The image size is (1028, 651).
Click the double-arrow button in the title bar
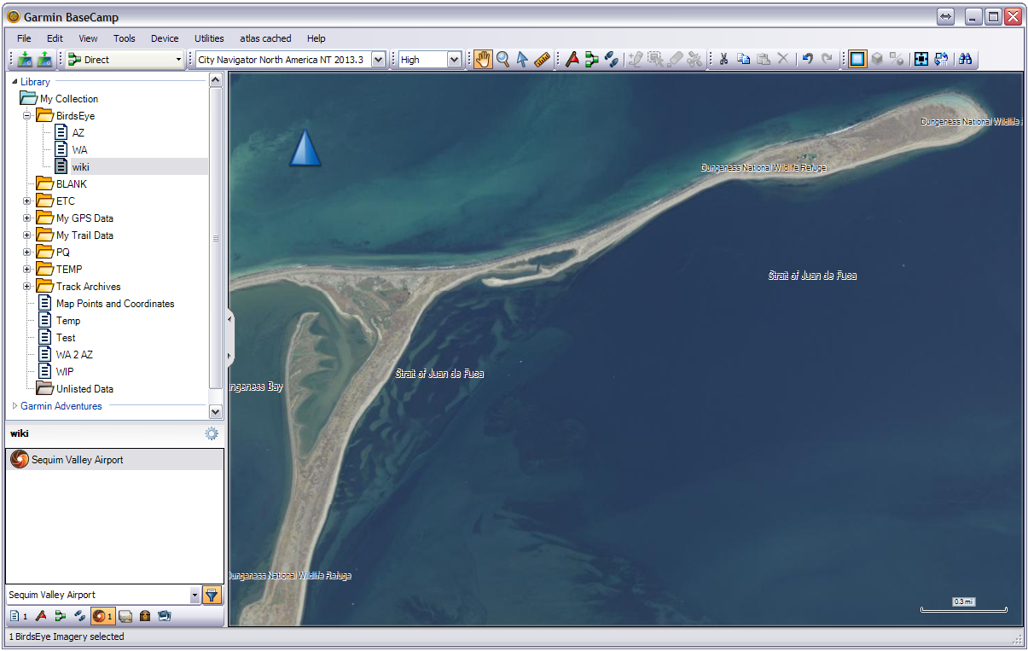[x=945, y=17]
